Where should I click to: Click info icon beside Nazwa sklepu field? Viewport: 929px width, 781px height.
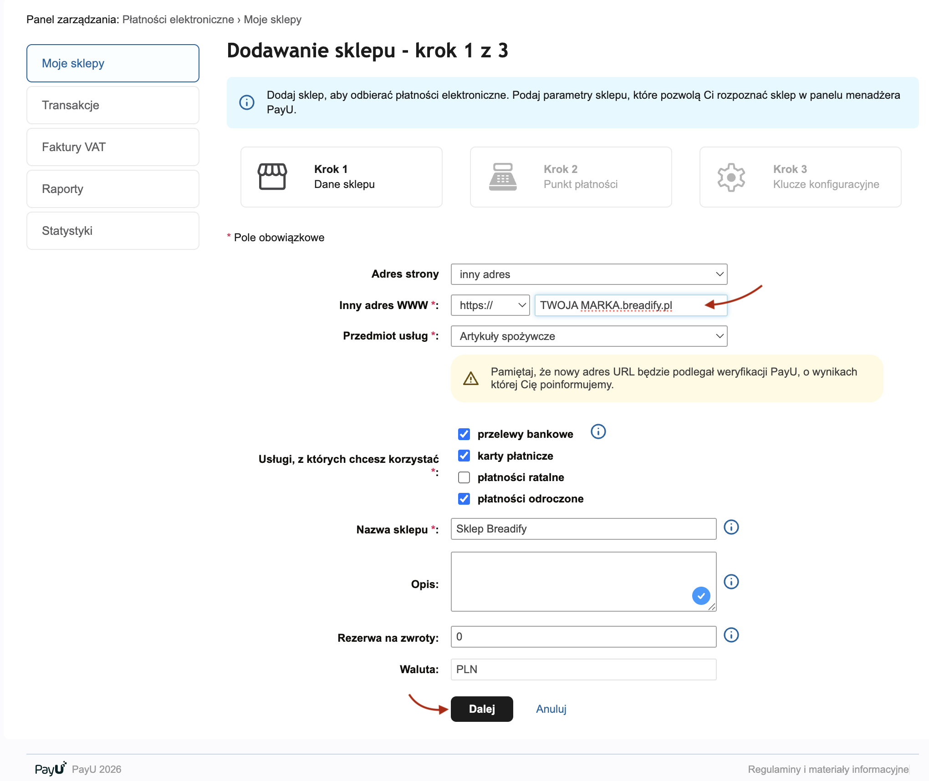pyautogui.click(x=731, y=527)
